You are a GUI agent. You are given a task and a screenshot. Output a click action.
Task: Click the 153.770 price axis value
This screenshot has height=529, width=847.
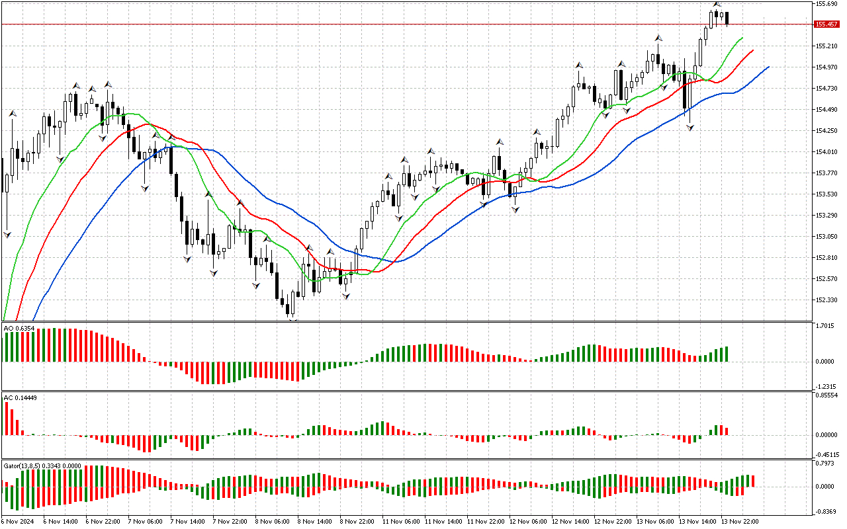(x=826, y=173)
